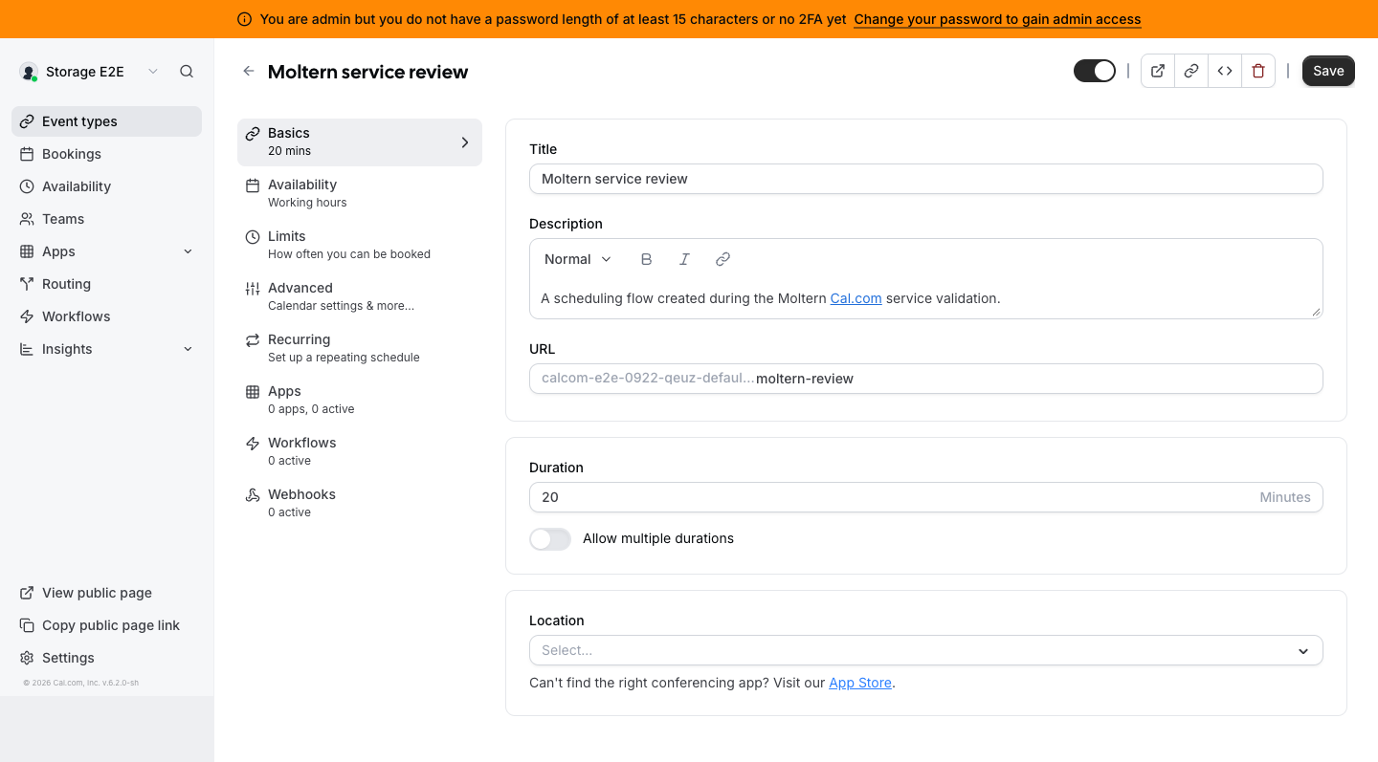This screenshot has height=762, width=1378.
Task: Open the Basics tab
Action: (360, 142)
